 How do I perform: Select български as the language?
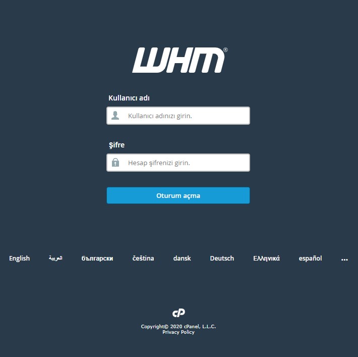click(97, 258)
